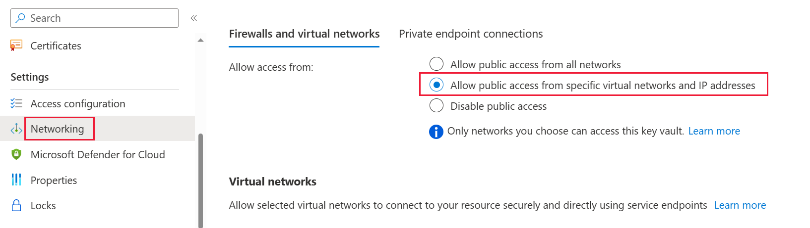Screen dimensions: 810x228
Task: Click the Properties bars icon
Action: pyautogui.click(x=16, y=180)
